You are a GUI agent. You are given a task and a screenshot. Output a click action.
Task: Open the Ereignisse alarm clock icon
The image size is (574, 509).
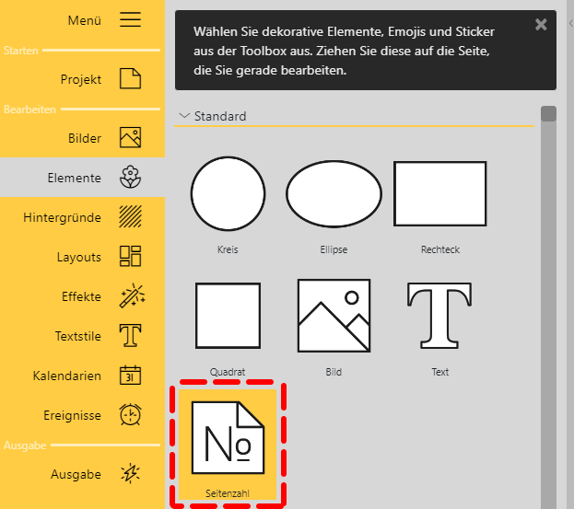coord(130,415)
